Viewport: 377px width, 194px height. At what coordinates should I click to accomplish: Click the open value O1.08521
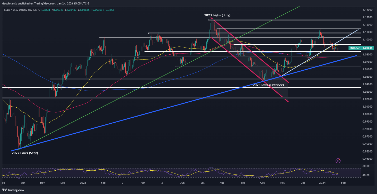pos(45,10)
